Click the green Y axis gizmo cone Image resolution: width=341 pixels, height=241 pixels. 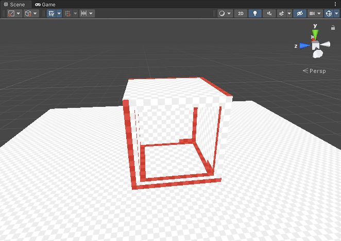click(315, 34)
